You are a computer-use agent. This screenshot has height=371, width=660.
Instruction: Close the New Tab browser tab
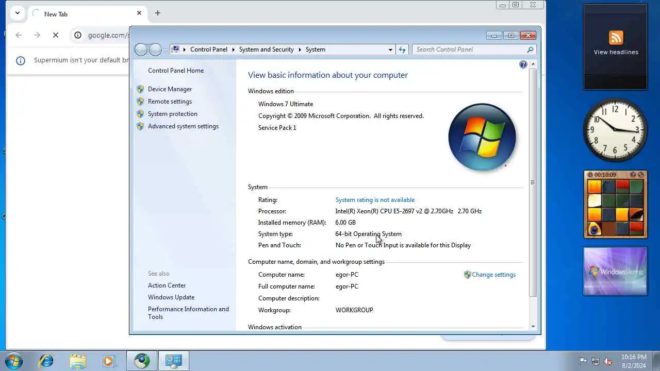pos(139,13)
